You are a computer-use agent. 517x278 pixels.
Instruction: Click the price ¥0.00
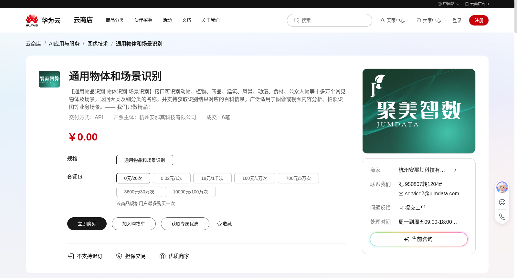[x=83, y=137]
